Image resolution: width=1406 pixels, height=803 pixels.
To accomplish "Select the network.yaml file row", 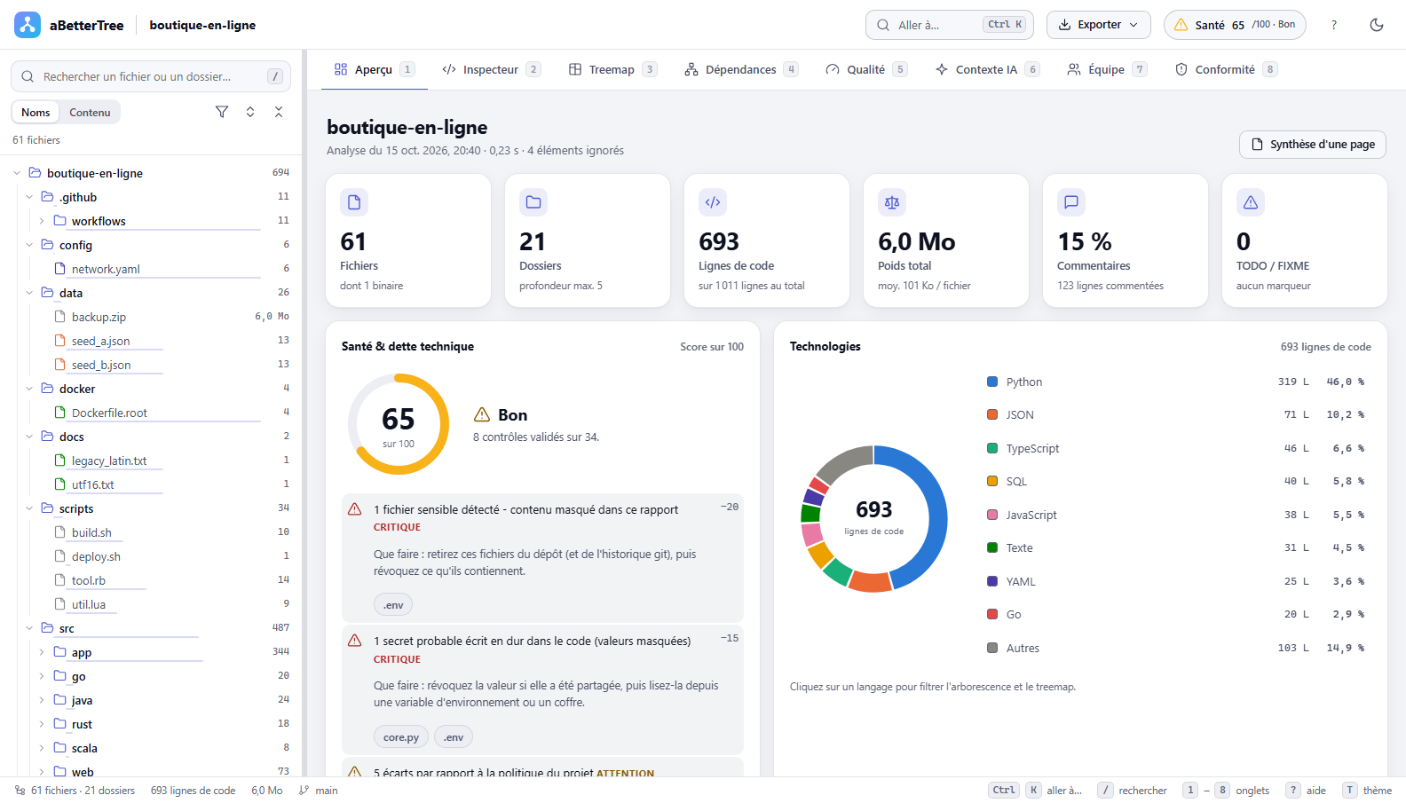I will 151,269.
